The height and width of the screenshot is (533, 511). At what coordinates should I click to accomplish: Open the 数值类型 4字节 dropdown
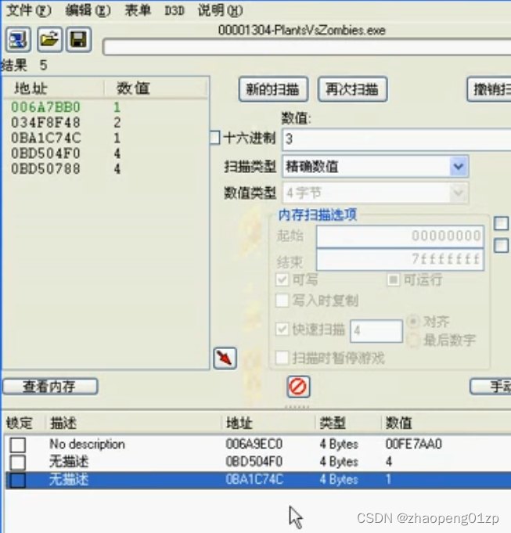click(x=376, y=193)
